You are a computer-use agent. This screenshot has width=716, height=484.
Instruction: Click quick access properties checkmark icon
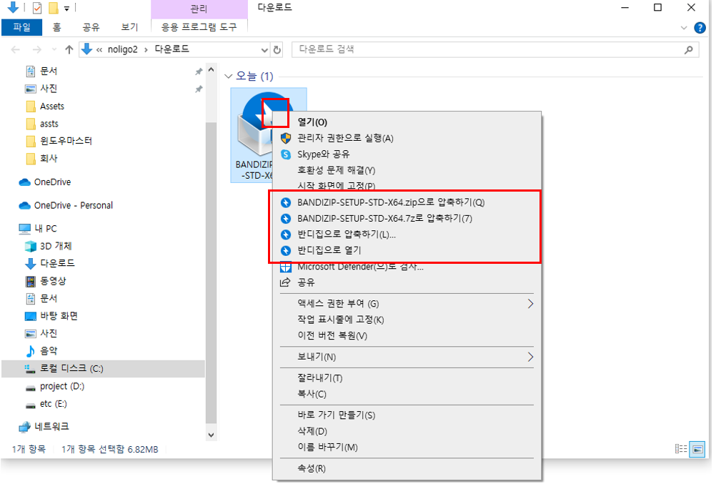[x=37, y=8]
